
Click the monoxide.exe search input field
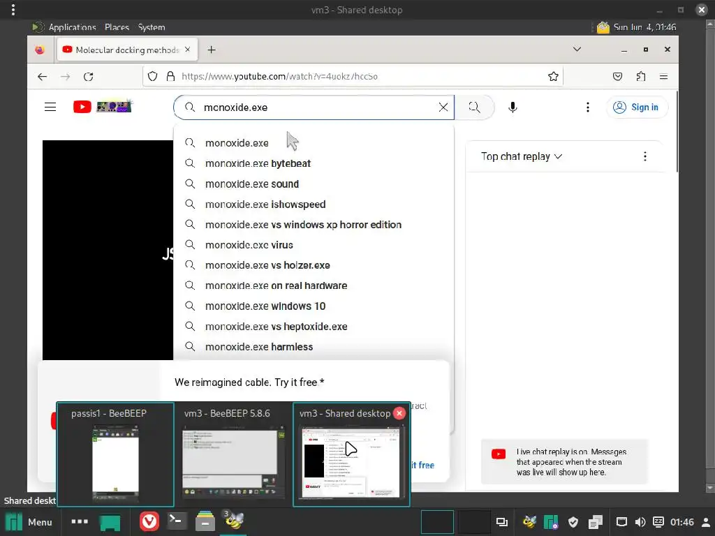point(315,107)
